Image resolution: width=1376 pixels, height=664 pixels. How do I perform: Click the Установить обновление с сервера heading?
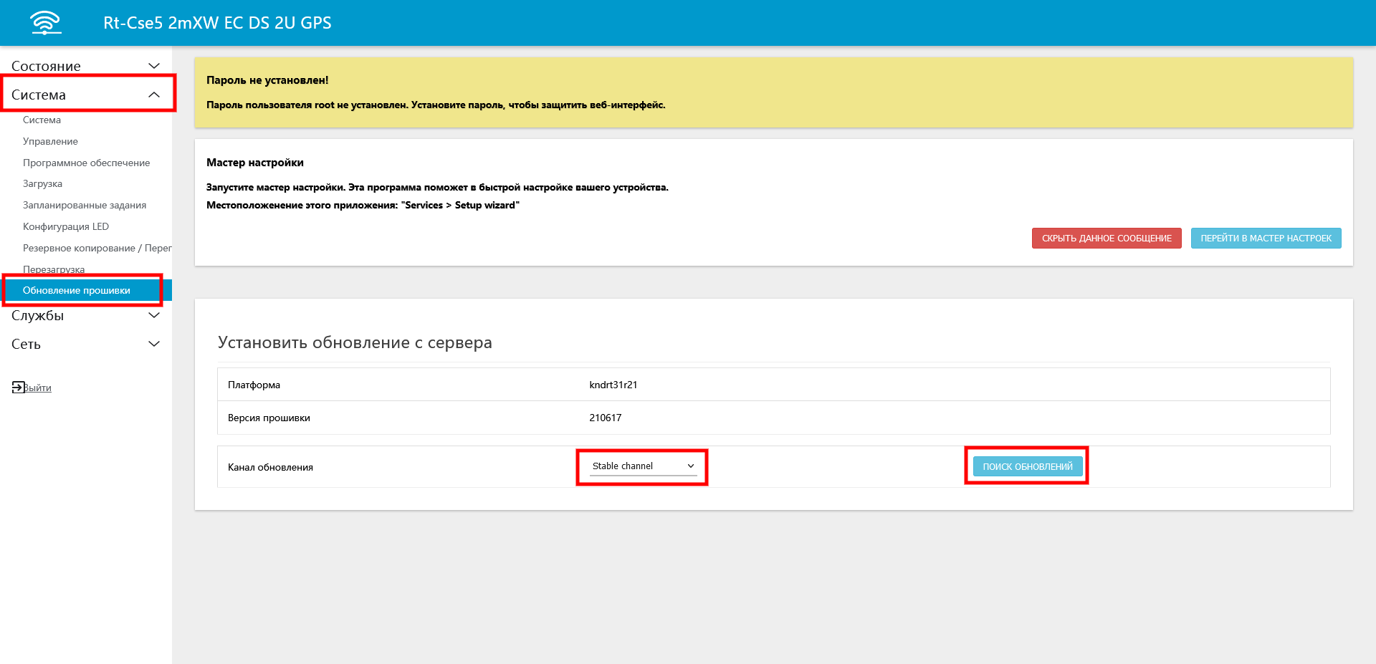click(x=355, y=342)
